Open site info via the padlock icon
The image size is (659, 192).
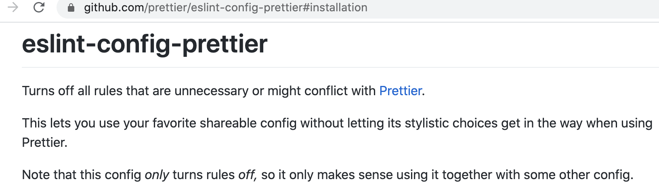coord(71,8)
